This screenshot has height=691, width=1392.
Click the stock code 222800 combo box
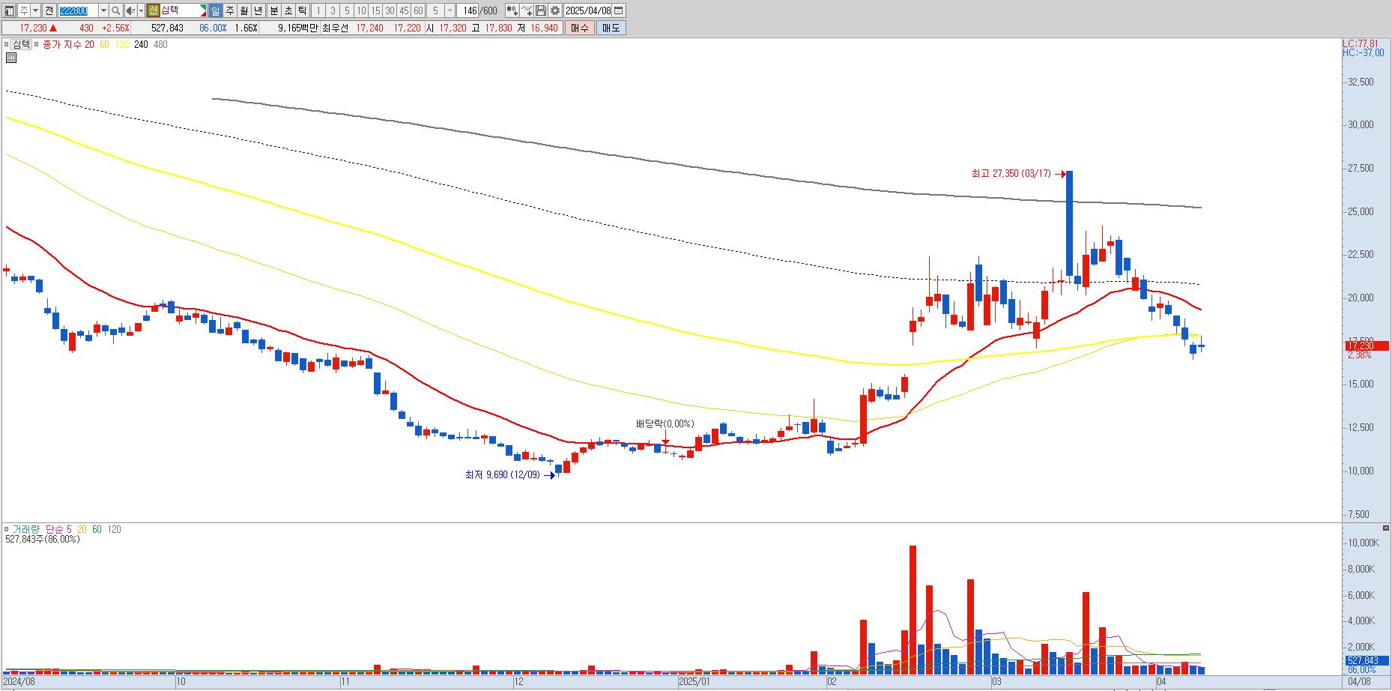78,10
